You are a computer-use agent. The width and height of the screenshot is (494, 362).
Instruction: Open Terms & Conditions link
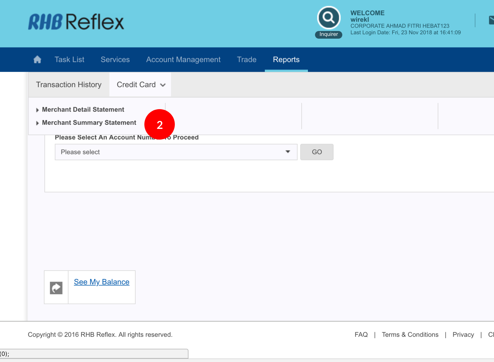pyautogui.click(x=410, y=335)
